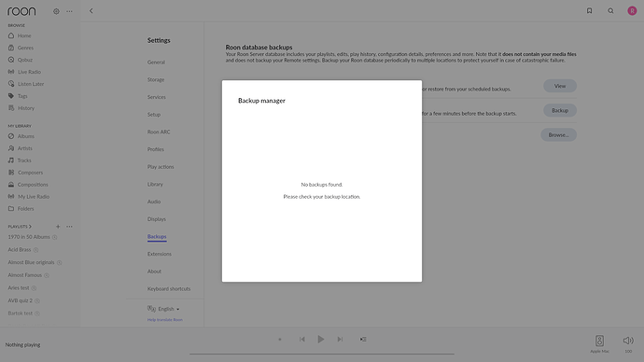Open the queue icon in playback bar

coord(363,340)
